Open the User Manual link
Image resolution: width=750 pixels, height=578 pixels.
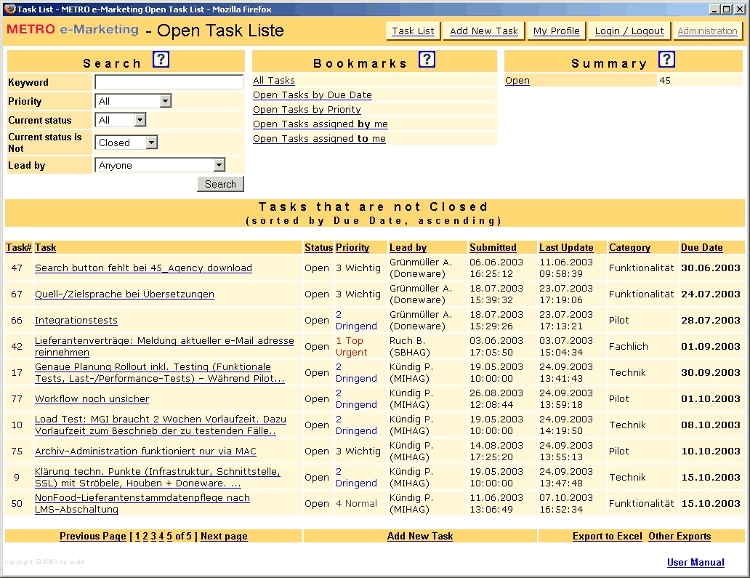tap(695, 562)
